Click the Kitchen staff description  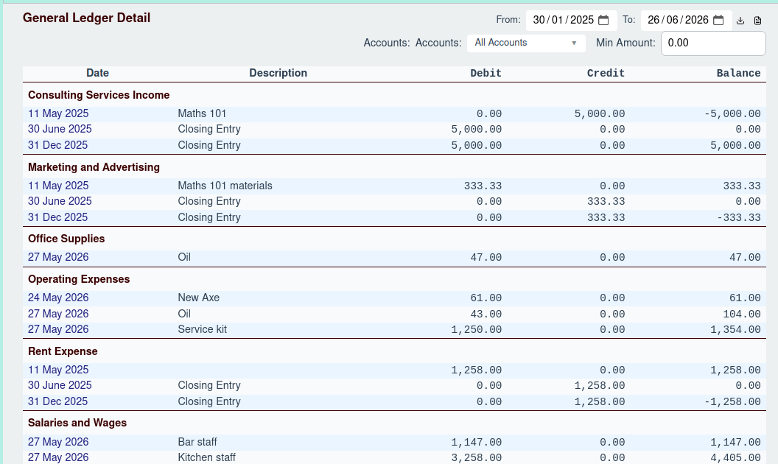click(x=206, y=457)
